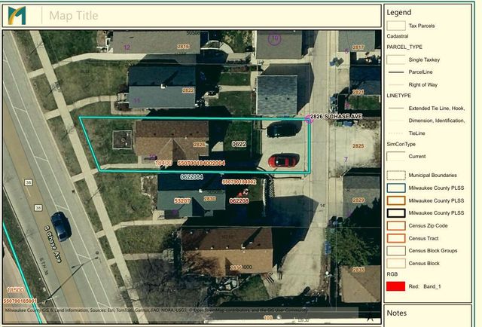Viewport: 482px width, 327px height.
Task: Click the Map Title heading text
Action: tap(74, 15)
